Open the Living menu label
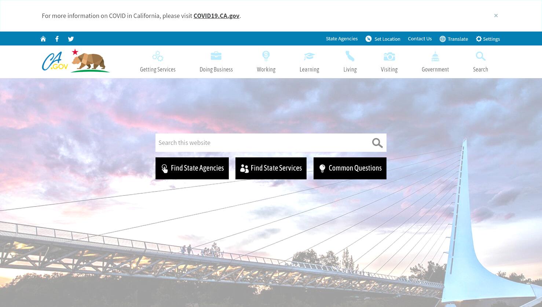542x307 pixels. point(350,69)
